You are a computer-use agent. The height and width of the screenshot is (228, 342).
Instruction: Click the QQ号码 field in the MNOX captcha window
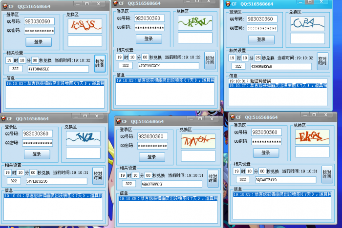[x=152, y=136]
